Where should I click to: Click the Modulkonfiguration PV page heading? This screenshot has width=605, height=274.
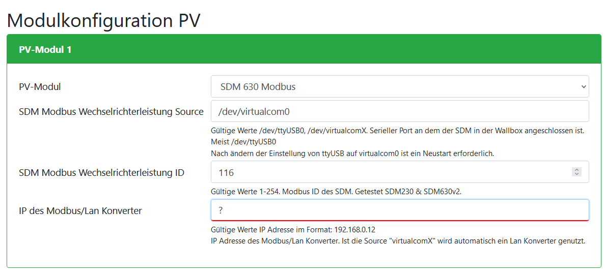(x=104, y=20)
